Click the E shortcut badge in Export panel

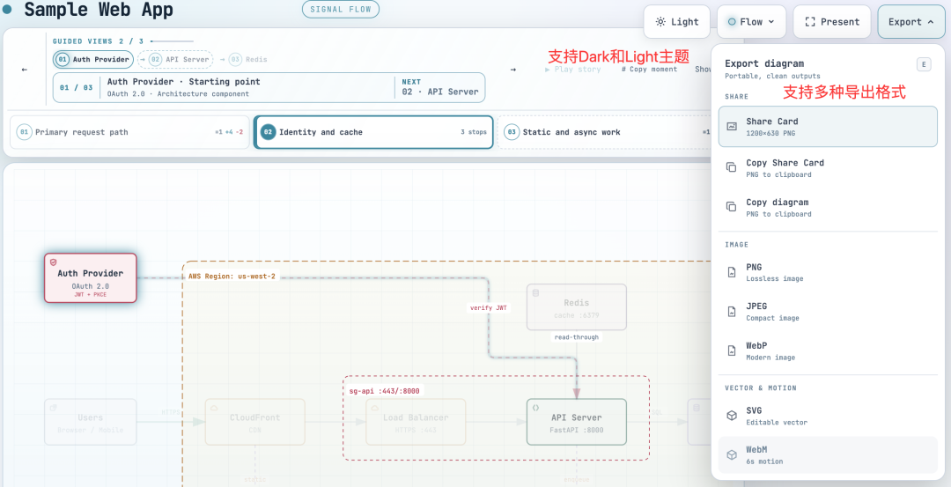point(924,64)
